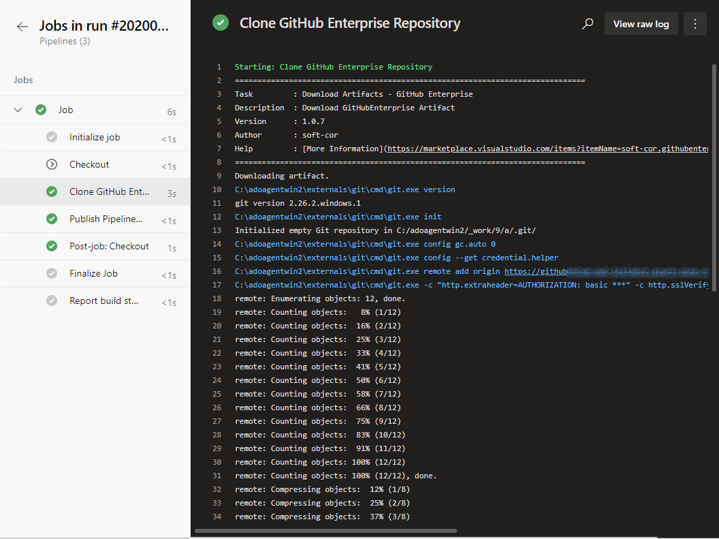719x539 pixels.
Task: Click 'Counting objects: 50% (6/12)' line
Action: click(318, 380)
